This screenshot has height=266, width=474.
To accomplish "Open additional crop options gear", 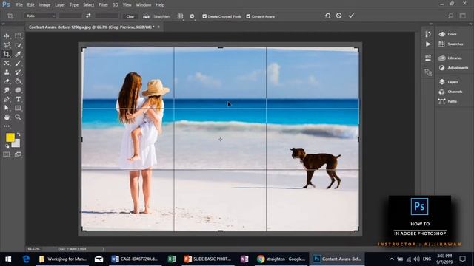I will [192, 16].
